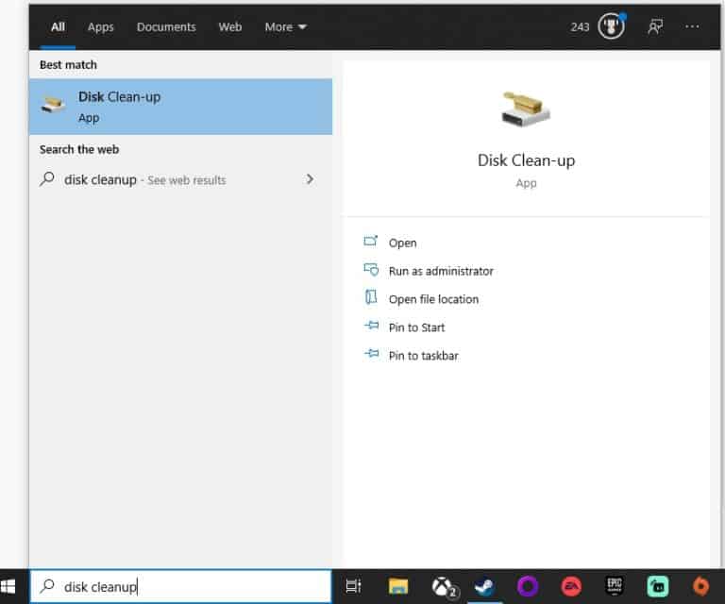The height and width of the screenshot is (604, 725).
Task: Launch Steam from the taskbar
Action: 484,586
